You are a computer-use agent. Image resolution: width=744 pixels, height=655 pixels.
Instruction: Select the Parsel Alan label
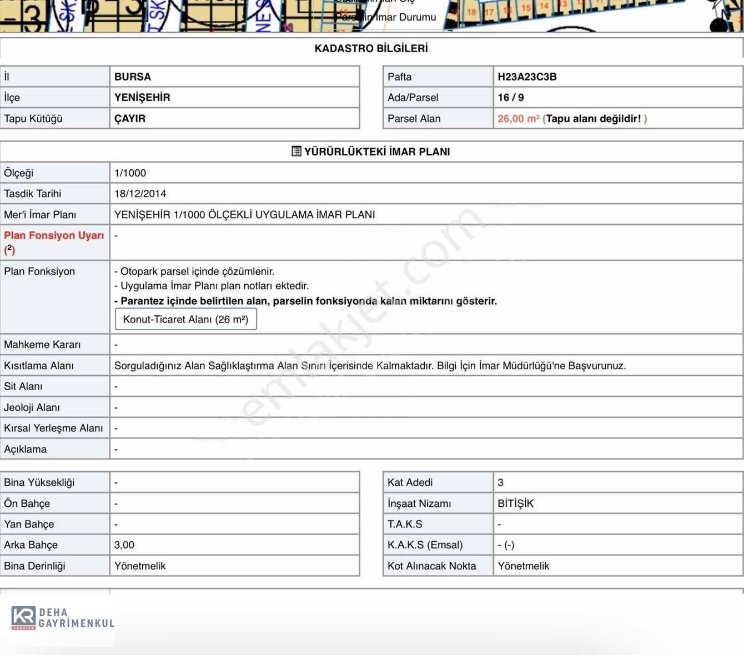pos(414,118)
